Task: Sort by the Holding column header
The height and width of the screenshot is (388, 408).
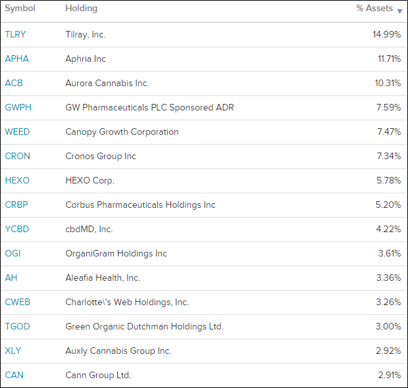Action: [x=81, y=9]
